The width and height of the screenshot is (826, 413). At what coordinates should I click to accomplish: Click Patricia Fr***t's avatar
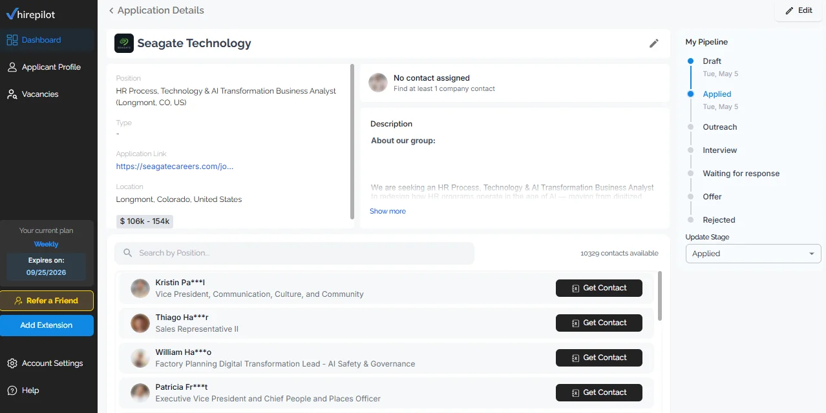click(x=140, y=393)
